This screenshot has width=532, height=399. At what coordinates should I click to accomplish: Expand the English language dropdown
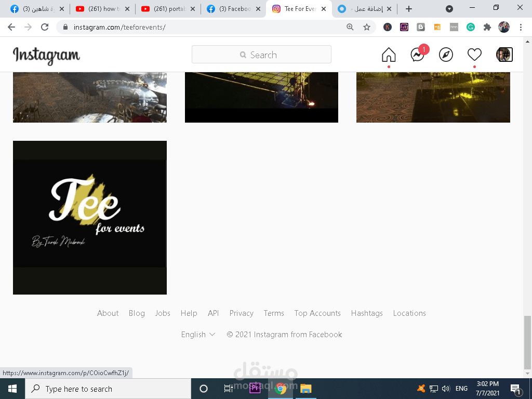pos(198,335)
